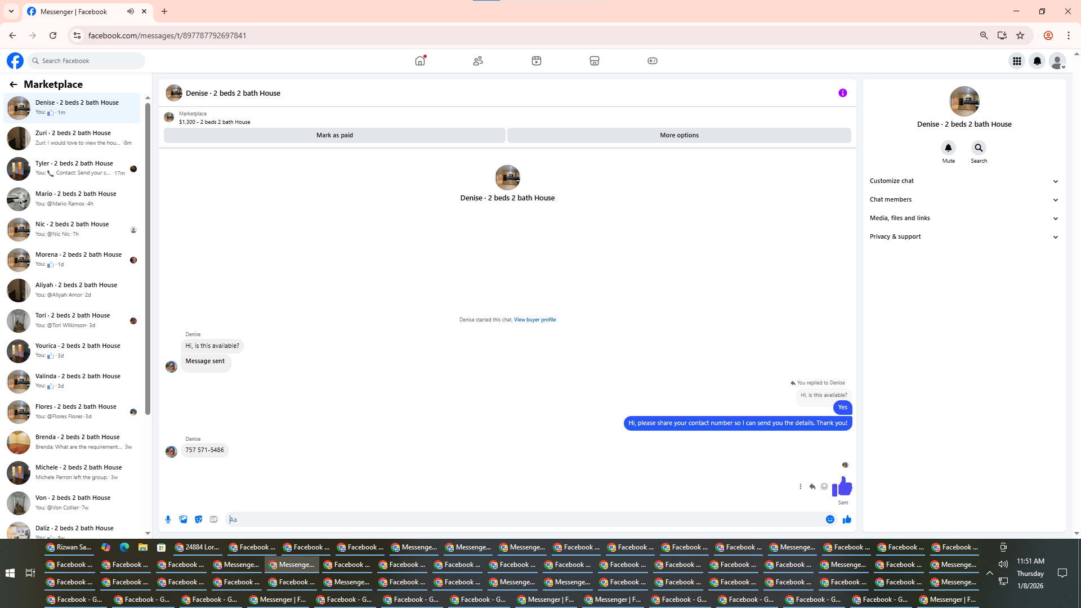Open the Marketplace storefront icon
The width and height of the screenshot is (1081, 608).
click(x=595, y=61)
